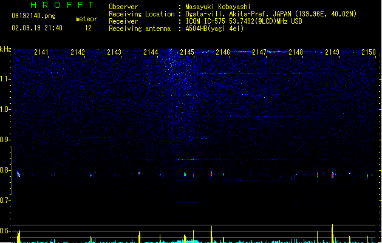Click the 2142 time axis marker
The width and height of the screenshot is (382, 243).
78,52
